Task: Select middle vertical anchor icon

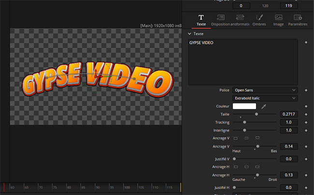Action: click(x=246, y=138)
